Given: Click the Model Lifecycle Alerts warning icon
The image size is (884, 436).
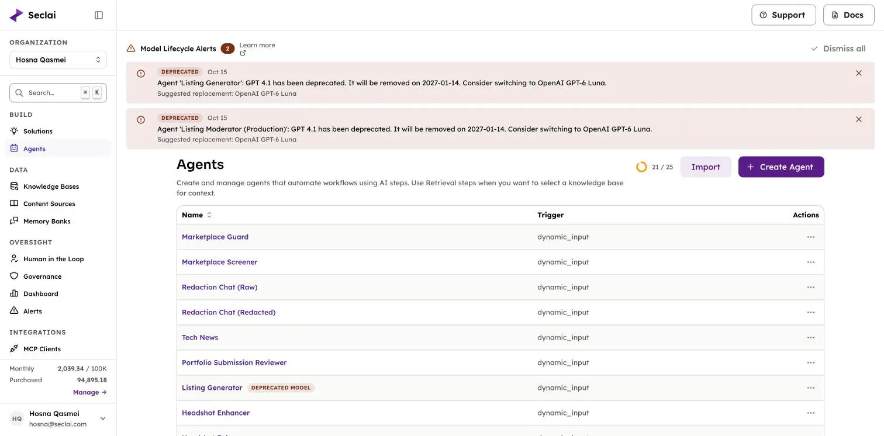Looking at the screenshot, I should click(x=131, y=49).
